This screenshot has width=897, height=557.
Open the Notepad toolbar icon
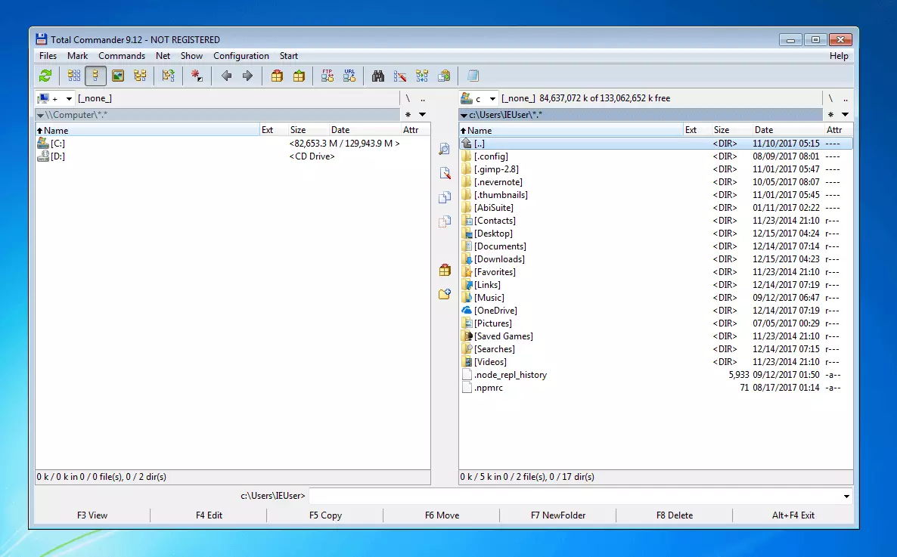tap(473, 76)
